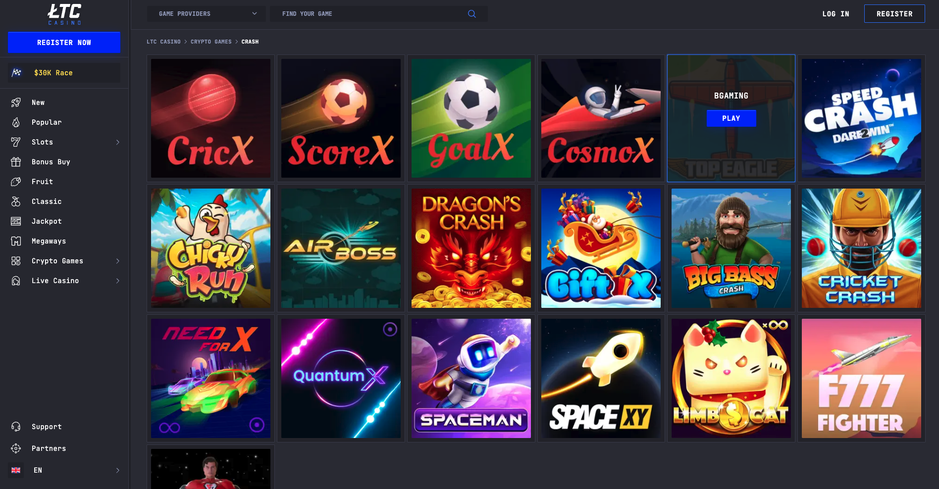
Task: Open the CricX game thumbnail
Action: click(x=210, y=118)
